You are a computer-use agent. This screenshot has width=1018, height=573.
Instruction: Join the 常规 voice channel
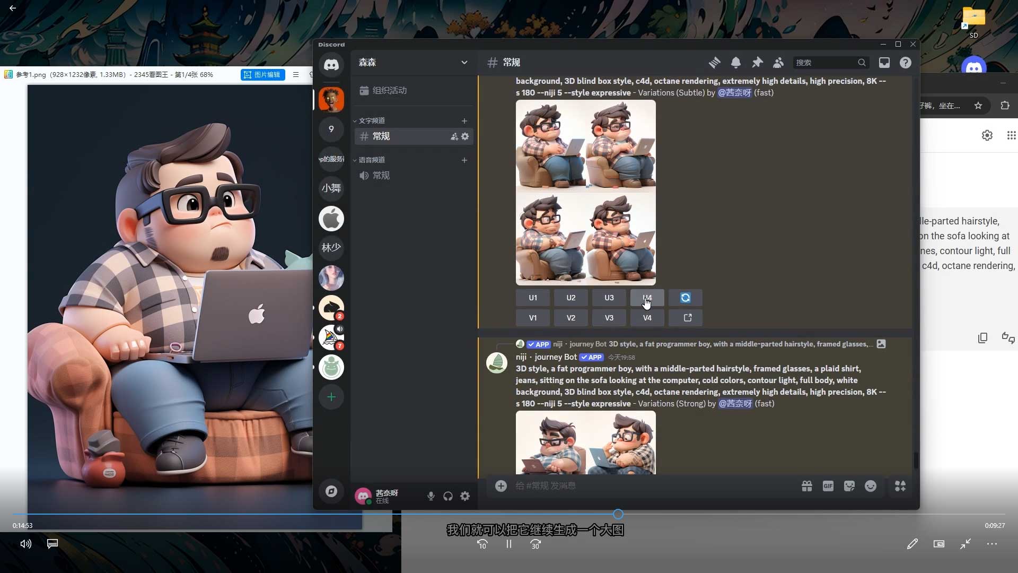point(381,176)
